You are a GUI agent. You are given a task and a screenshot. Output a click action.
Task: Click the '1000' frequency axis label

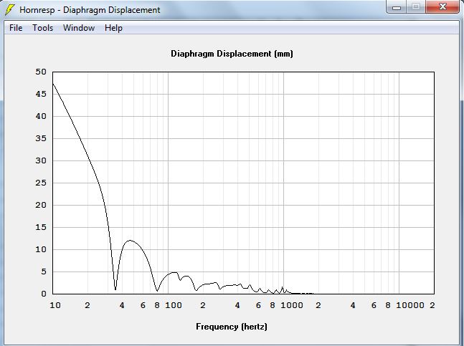[292, 305]
